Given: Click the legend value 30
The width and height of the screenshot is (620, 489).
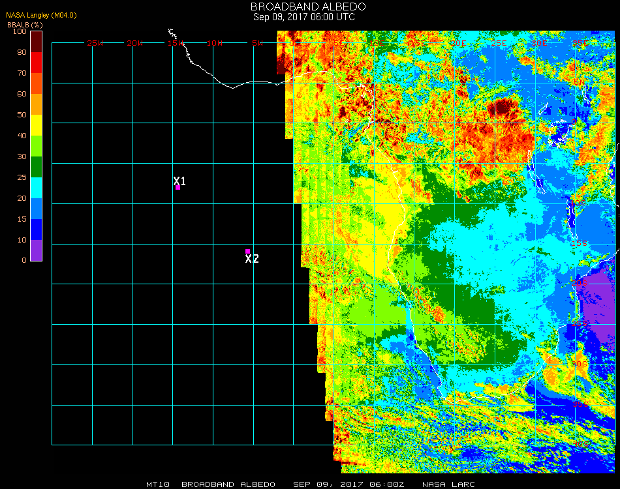Looking at the screenshot, I should pyautogui.click(x=22, y=157).
